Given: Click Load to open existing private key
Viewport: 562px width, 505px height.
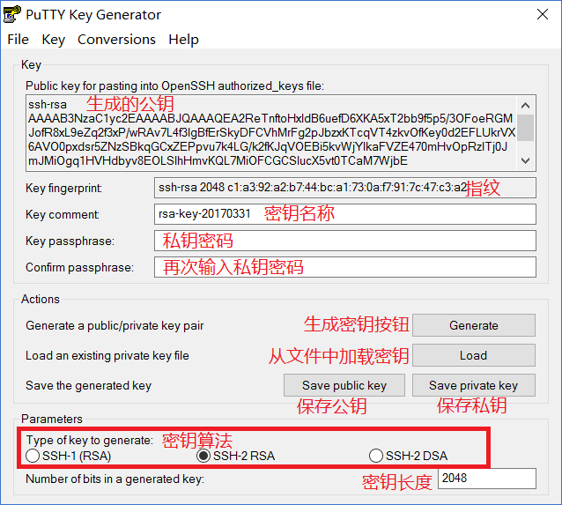Looking at the screenshot, I should (x=473, y=355).
